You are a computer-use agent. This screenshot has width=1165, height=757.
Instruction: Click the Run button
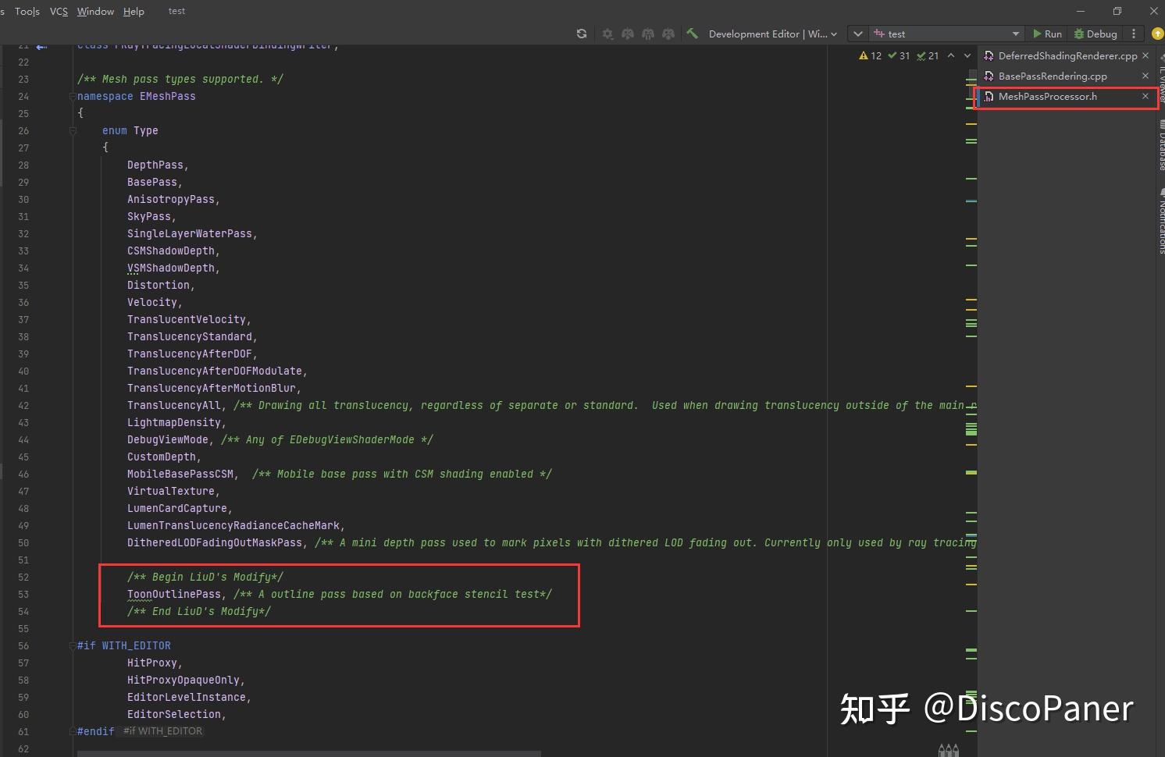1047,34
